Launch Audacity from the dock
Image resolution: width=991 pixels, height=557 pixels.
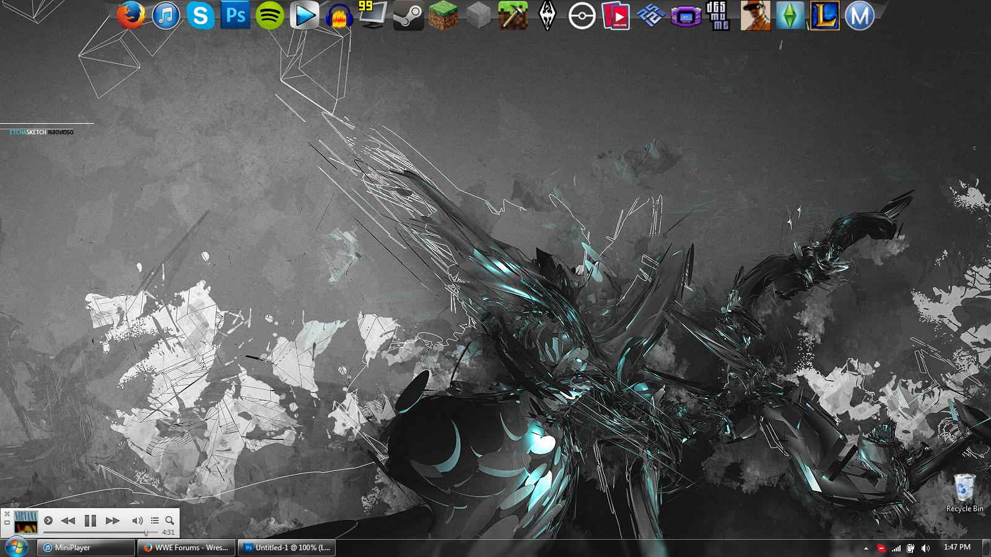[339, 16]
